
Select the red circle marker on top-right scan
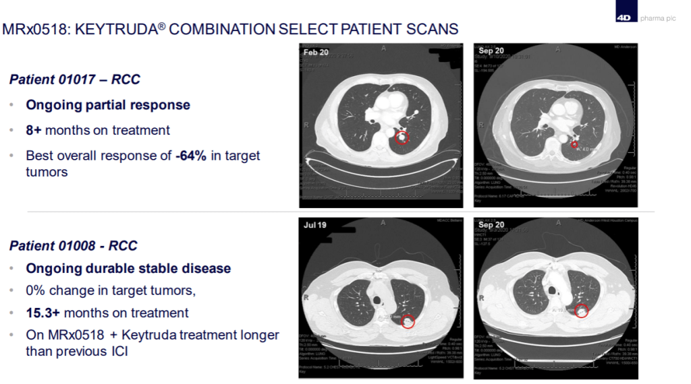[575, 144]
